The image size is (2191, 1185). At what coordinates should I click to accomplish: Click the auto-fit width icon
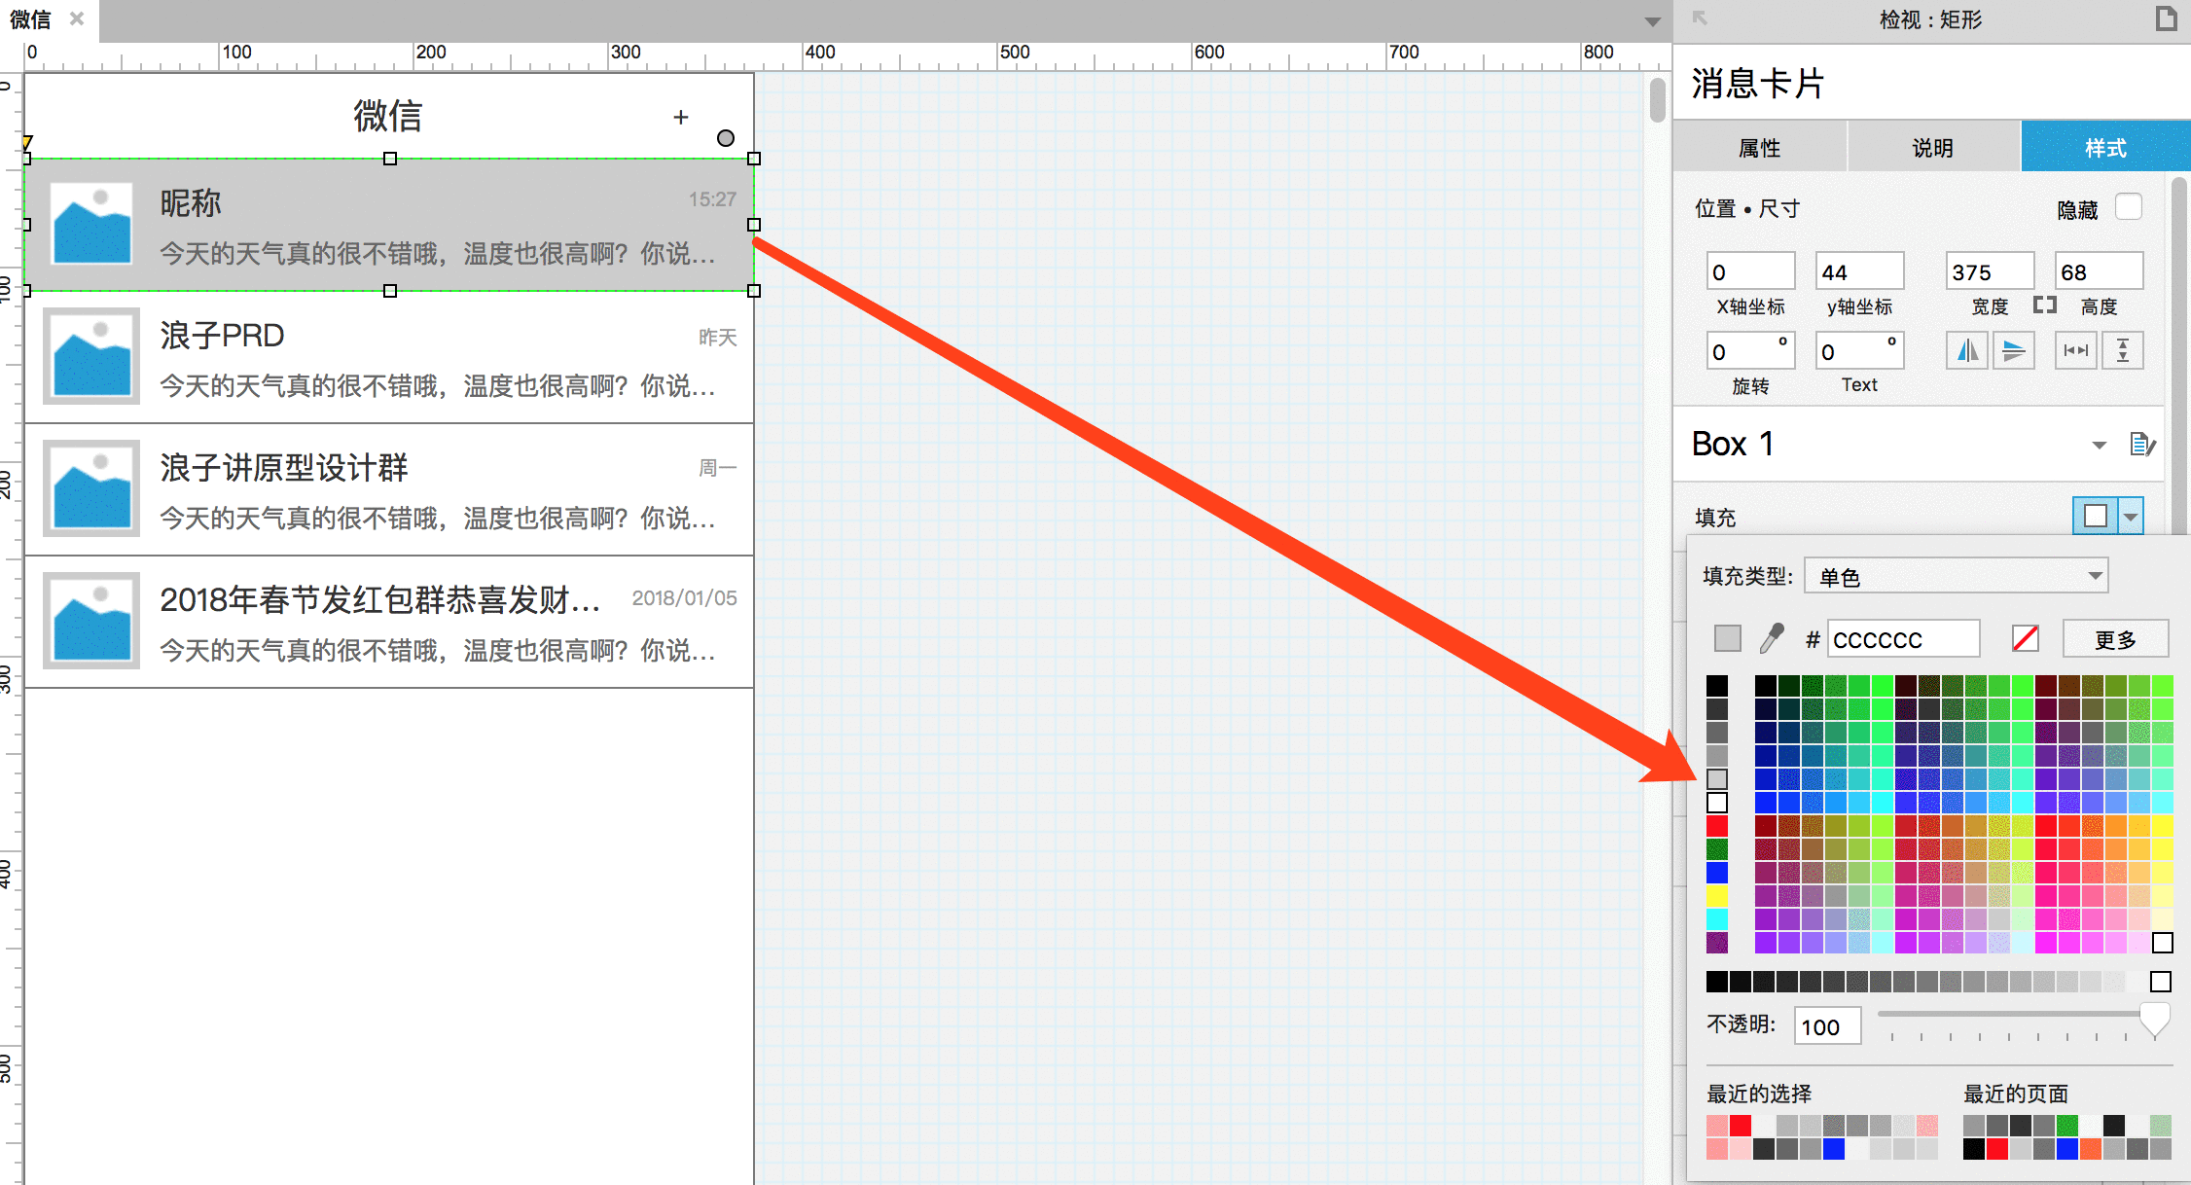[2075, 350]
